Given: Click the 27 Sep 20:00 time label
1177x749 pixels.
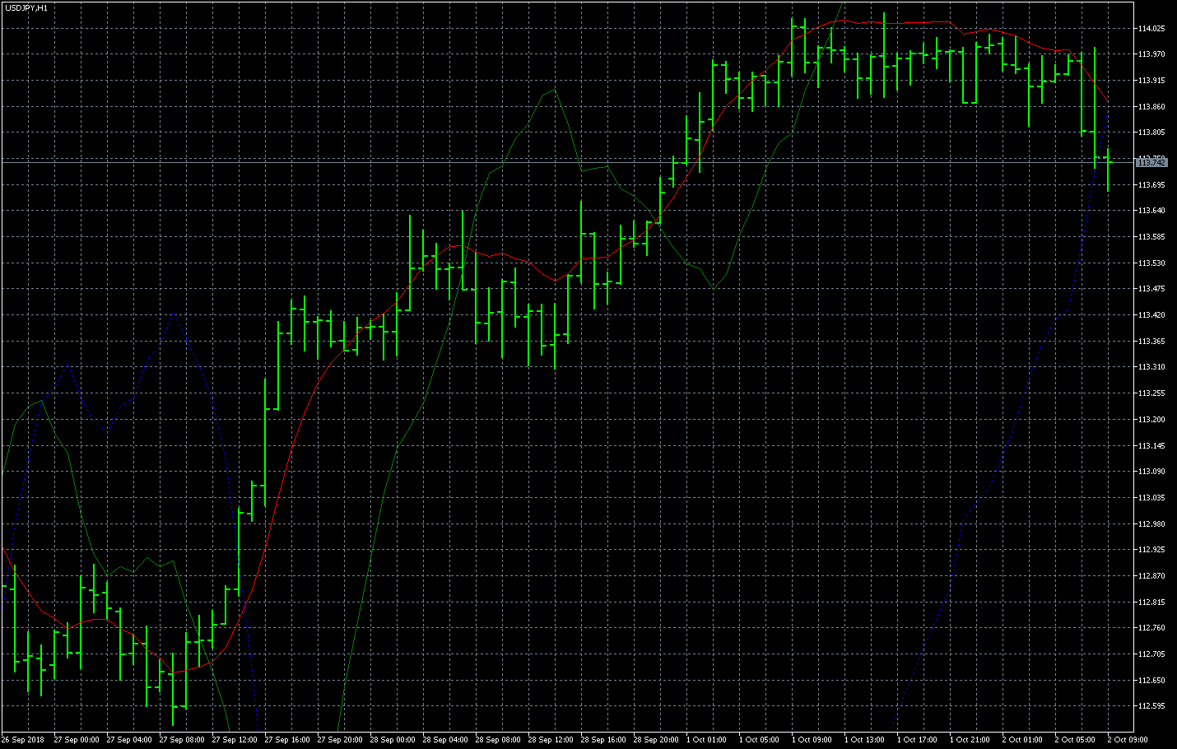Looking at the screenshot, I should (x=340, y=740).
